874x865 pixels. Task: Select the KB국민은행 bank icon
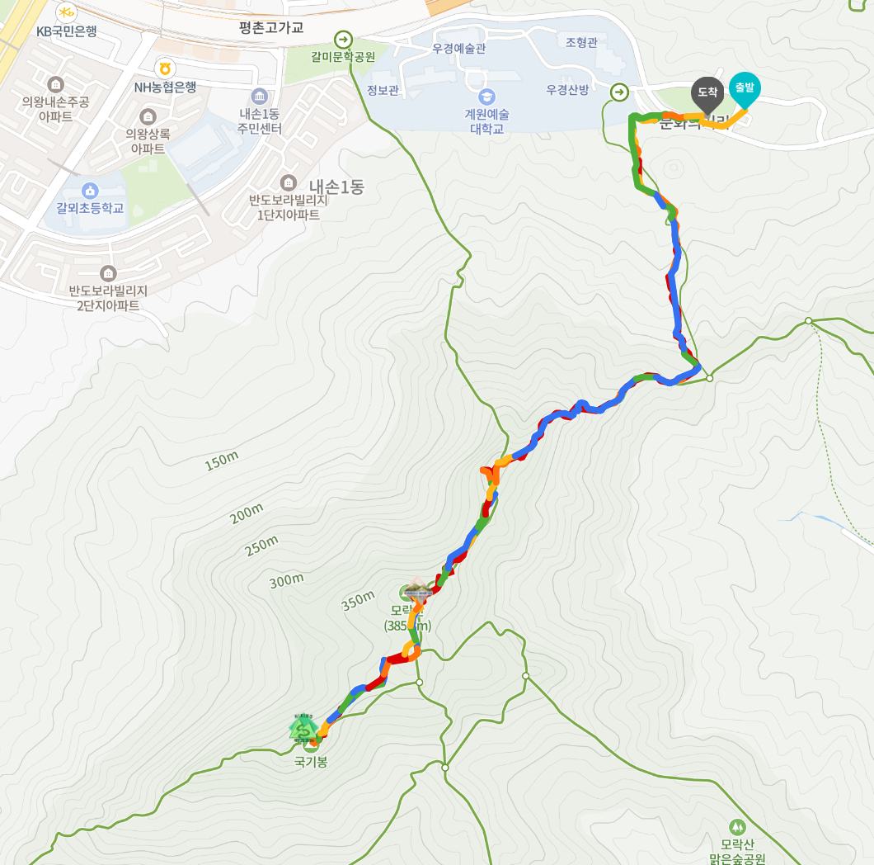click(x=66, y=12)
